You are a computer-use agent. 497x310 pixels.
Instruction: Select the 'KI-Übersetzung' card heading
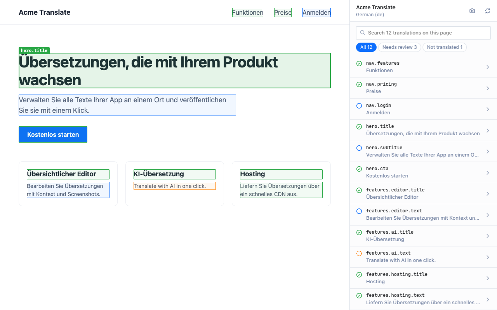point(175,174)
